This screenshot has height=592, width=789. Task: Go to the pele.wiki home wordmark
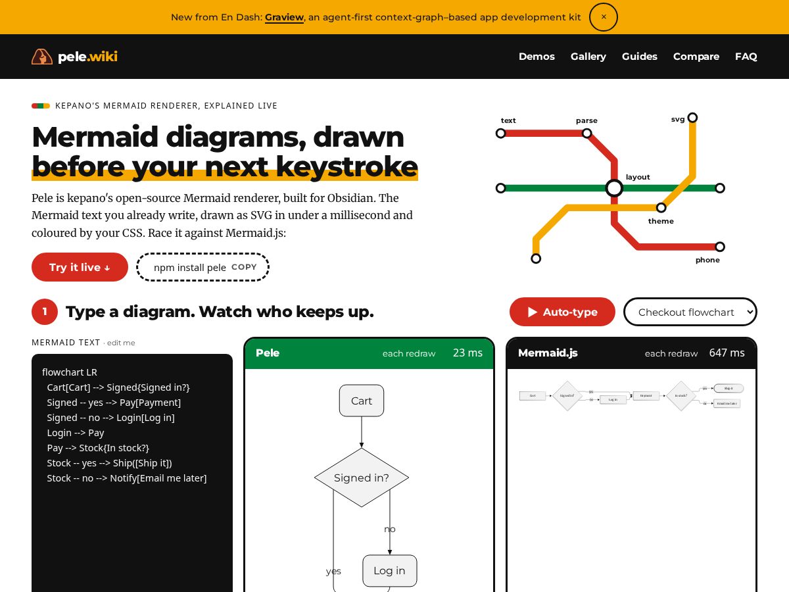87,57
